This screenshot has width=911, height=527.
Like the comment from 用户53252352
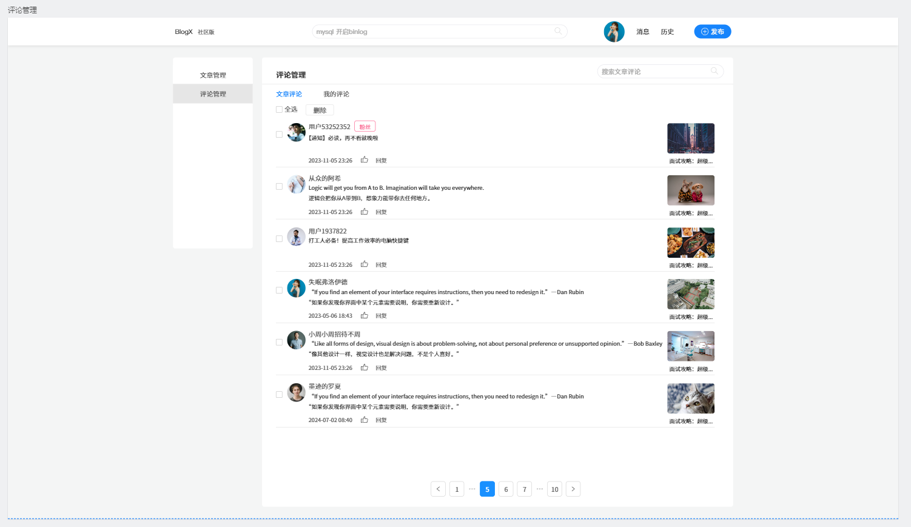tap(365, 160)
